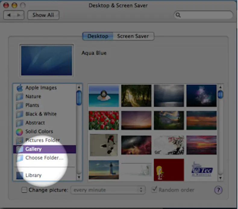The height and width of the screenshot is (209, 238).
Task: Select the Solid Colors label
Action: (x=39, y=131)
